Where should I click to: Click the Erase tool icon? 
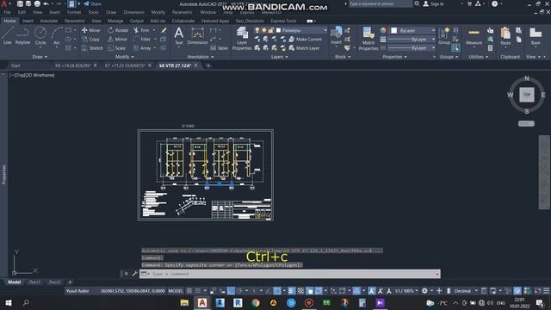164,30
